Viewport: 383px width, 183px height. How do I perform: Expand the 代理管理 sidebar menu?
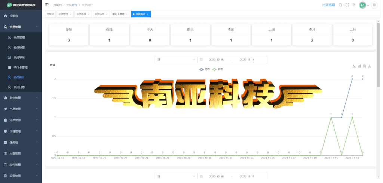(x=21, y=131)
